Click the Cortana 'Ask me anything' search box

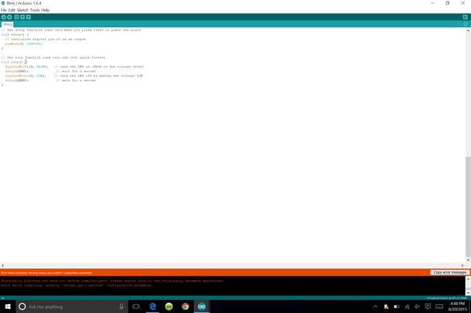(x=72, y=306)
